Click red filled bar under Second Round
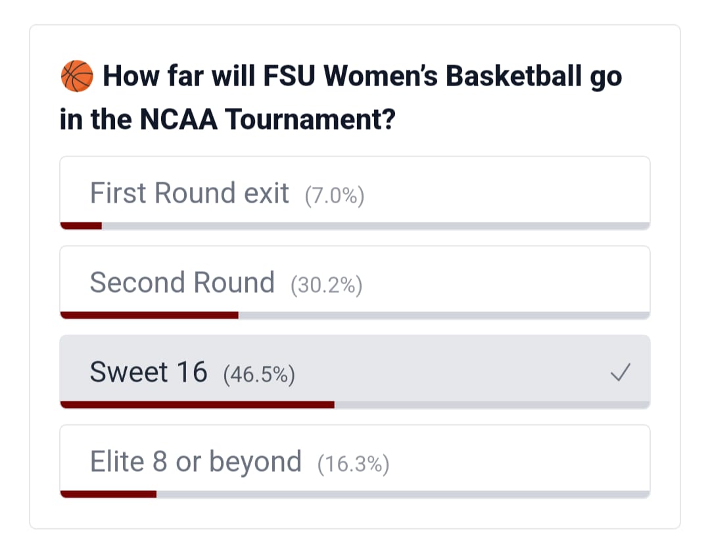The image size is (710, 556). pos(149,315)
